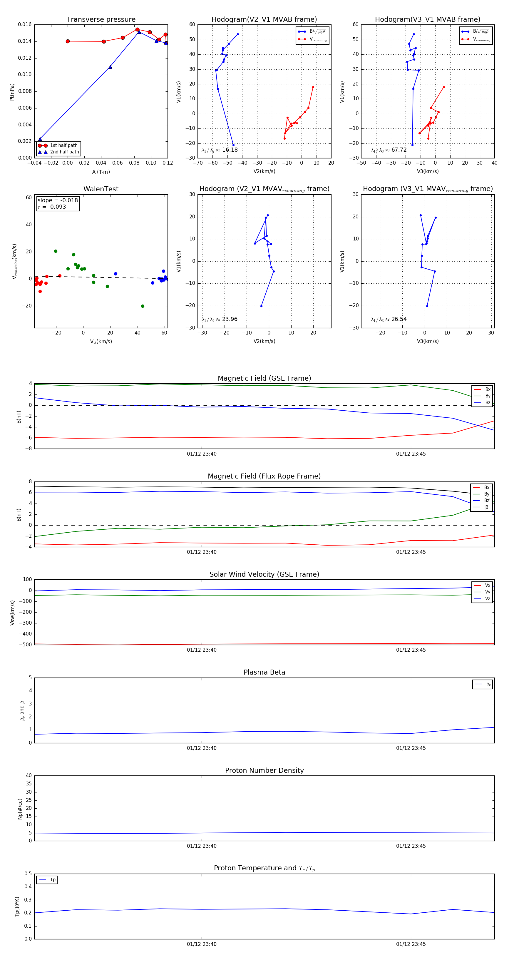Click the lowest green outlier point in WalenTest
This screenshot has width=529, height=970.
coord(143,306)
